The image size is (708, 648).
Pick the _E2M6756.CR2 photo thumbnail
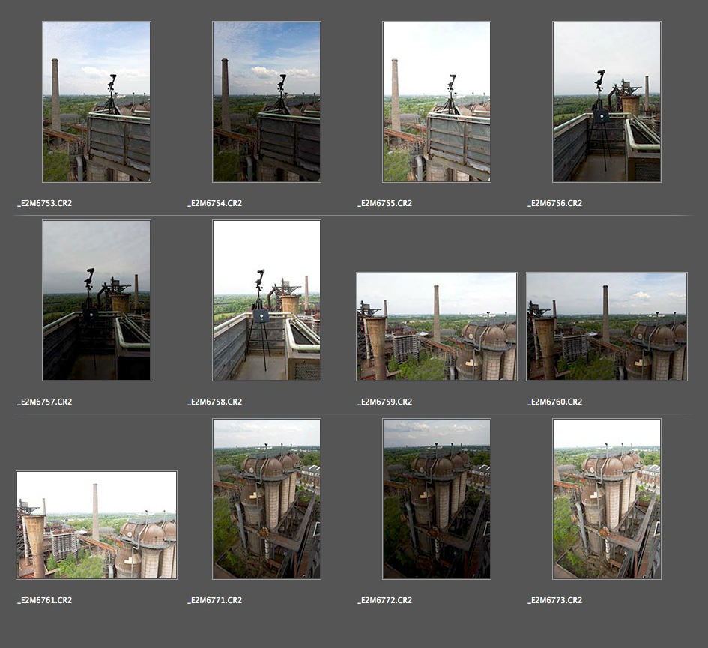tap(607, 102)
